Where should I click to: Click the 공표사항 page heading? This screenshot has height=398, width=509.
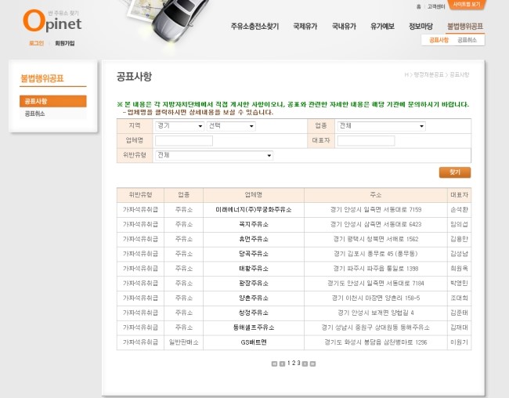coord(134,77)
